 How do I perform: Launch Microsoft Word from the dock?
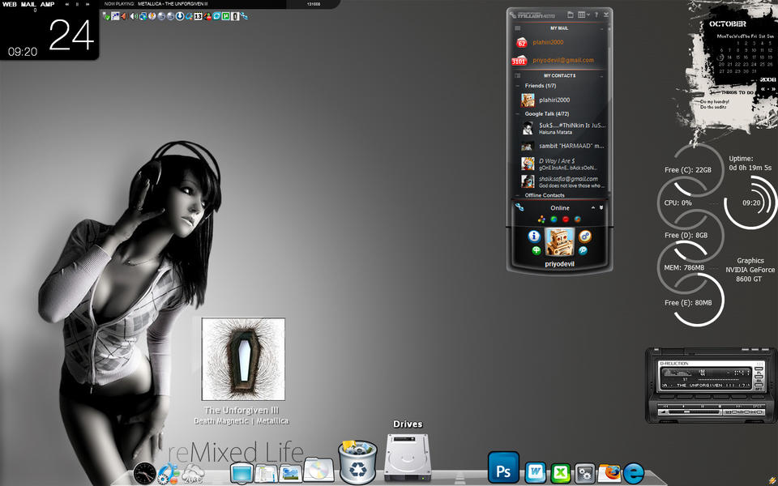tap(535, 472)
